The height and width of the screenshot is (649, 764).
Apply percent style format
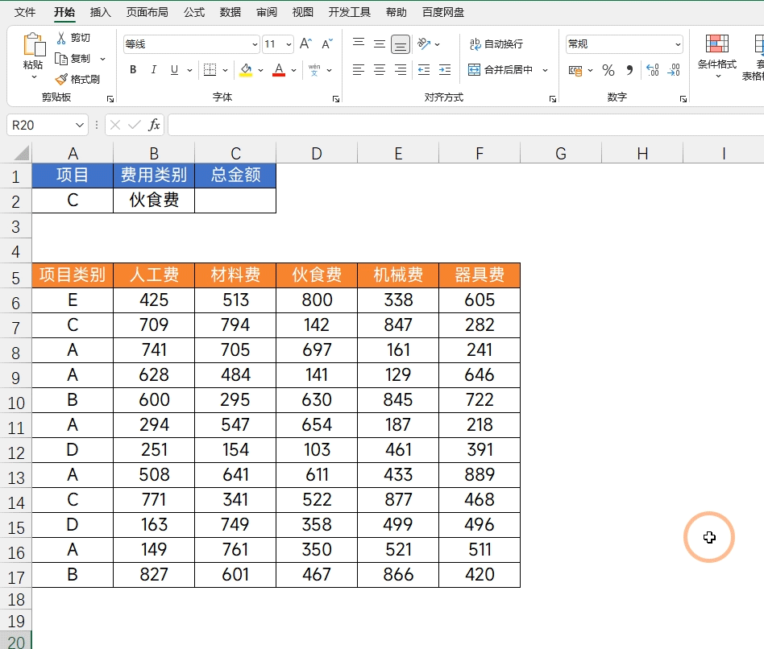tap(608, 70)
